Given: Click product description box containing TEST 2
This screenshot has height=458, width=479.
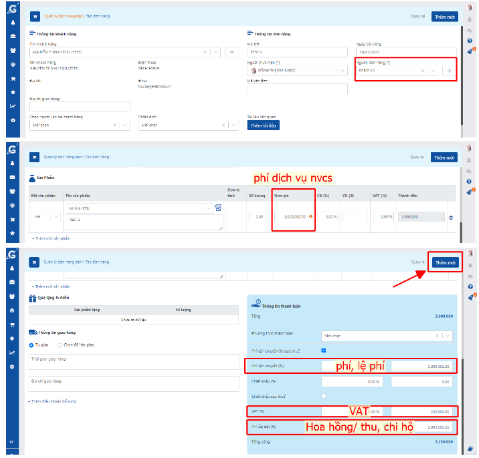Looking at the screenshot, I should (x=145, y=222).
